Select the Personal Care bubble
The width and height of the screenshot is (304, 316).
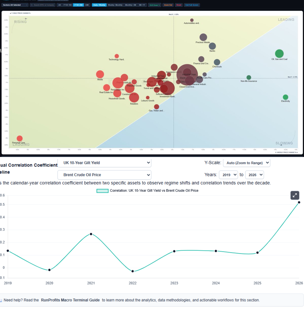click(19, 139)
